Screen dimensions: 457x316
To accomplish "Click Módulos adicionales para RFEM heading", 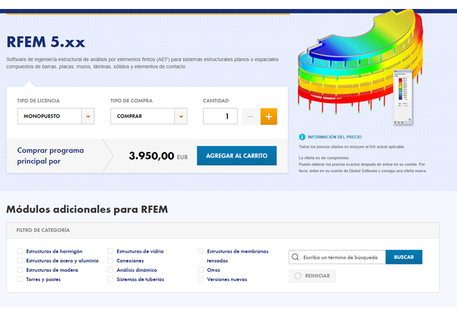I will tap(87, 209).
